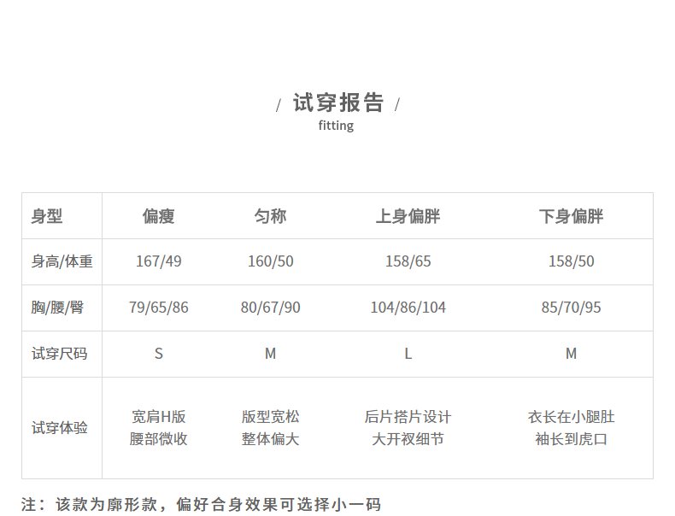Screen dimensions: 675x516
Task: Select the 试穿体验 row label
Action: tap(59, 428)
